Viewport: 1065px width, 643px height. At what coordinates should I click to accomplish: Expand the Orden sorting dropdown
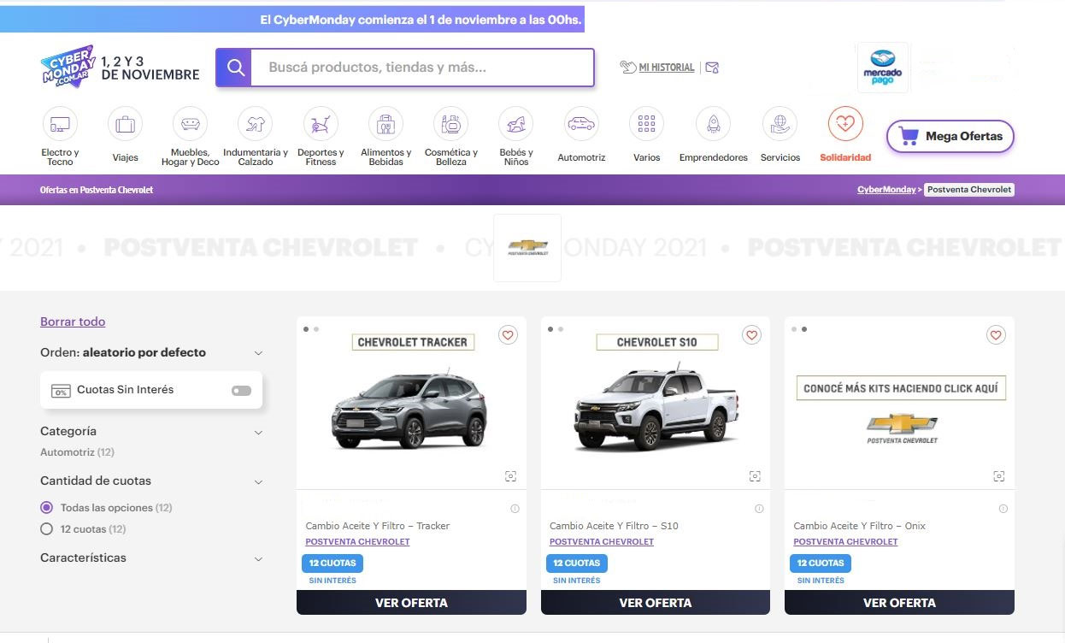click(258, 353)
